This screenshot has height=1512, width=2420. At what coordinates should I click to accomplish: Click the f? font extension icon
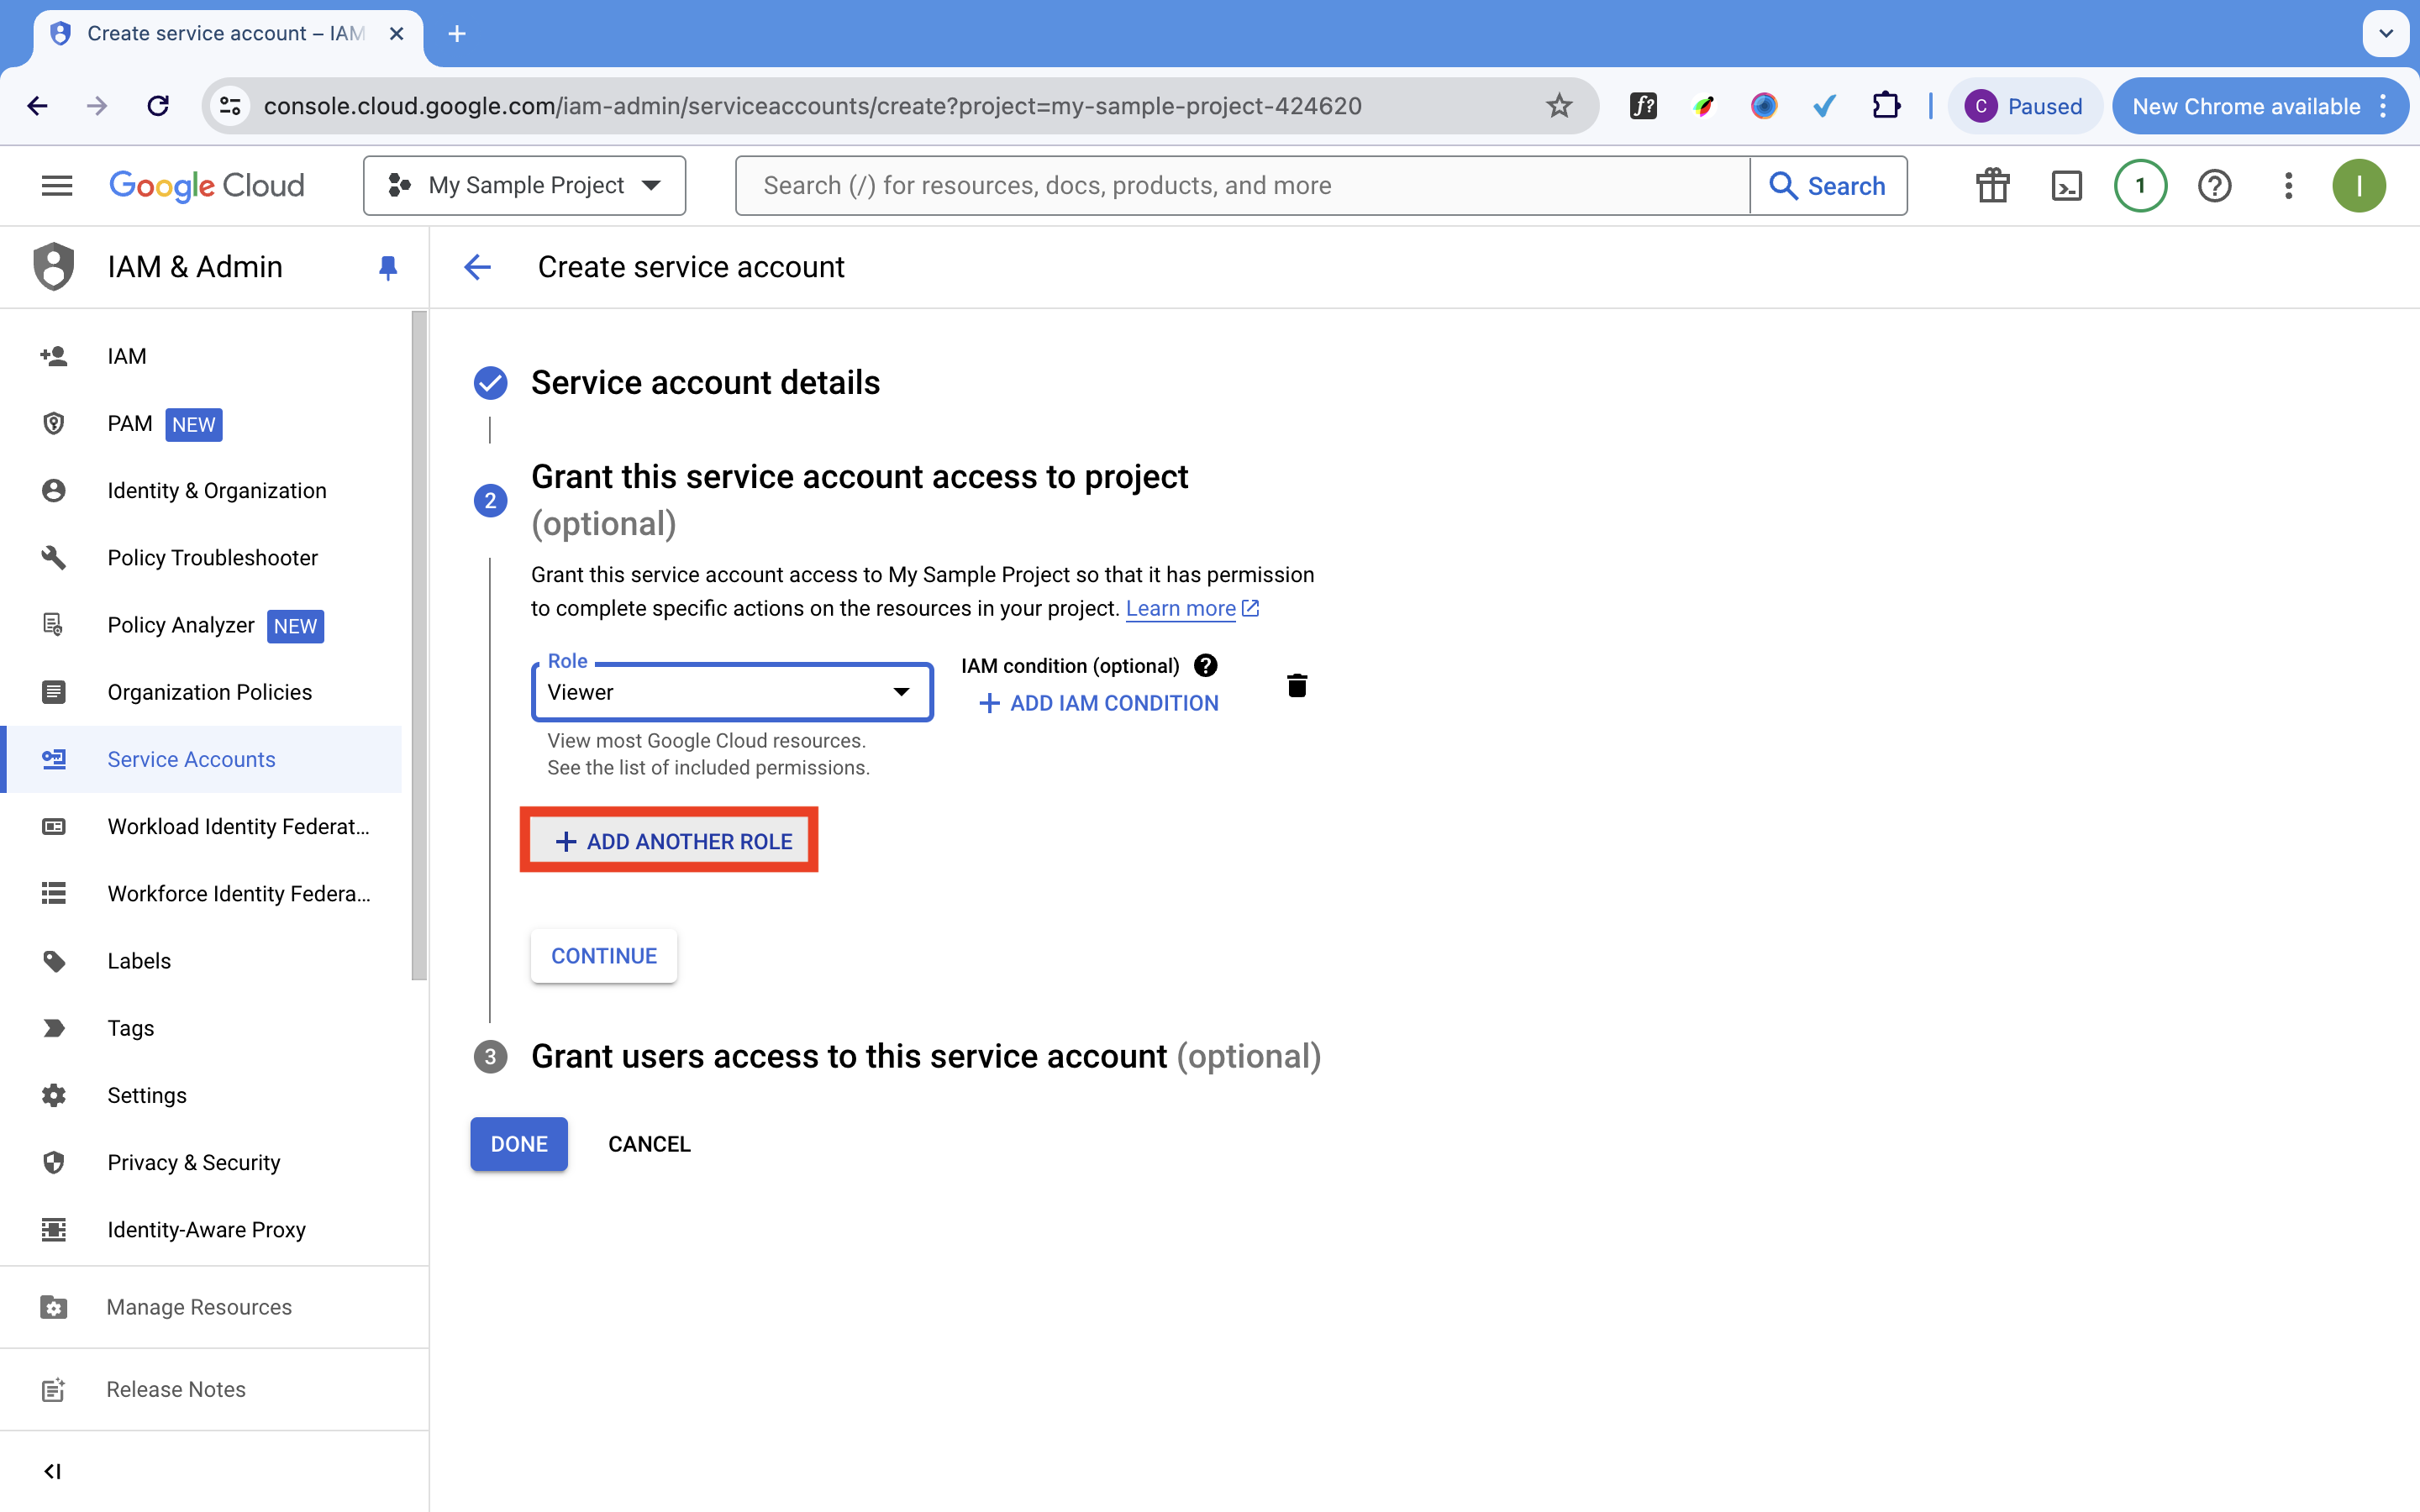(x=1643, y=106)
